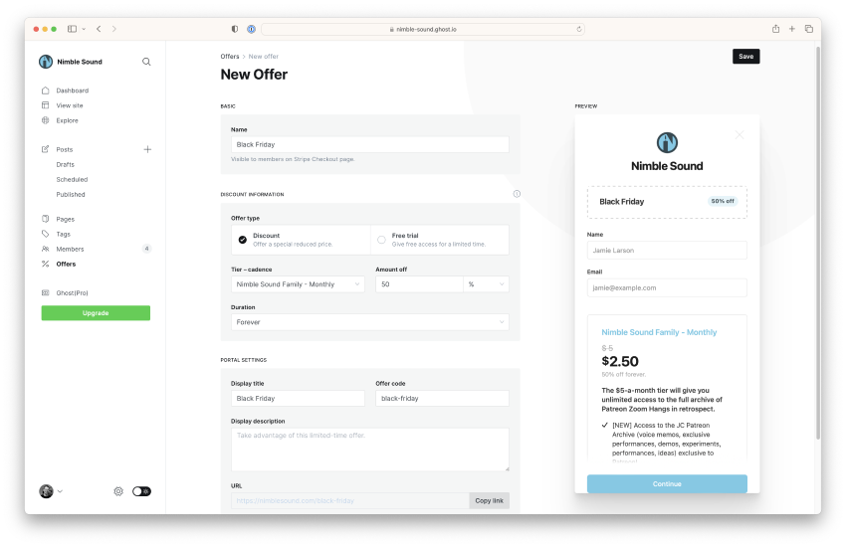
Task: Click the Posts pencil icon
Action: [46, 149]
